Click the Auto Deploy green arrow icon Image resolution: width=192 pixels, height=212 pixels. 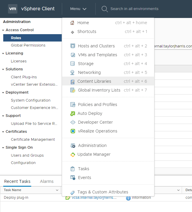[73, 113]
